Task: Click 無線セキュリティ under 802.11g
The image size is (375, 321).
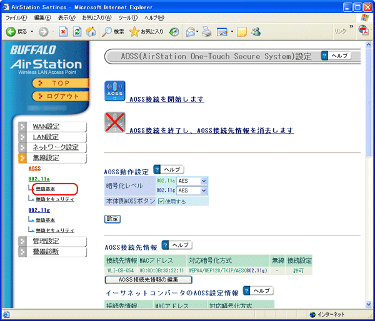Action: coord(55,230)
